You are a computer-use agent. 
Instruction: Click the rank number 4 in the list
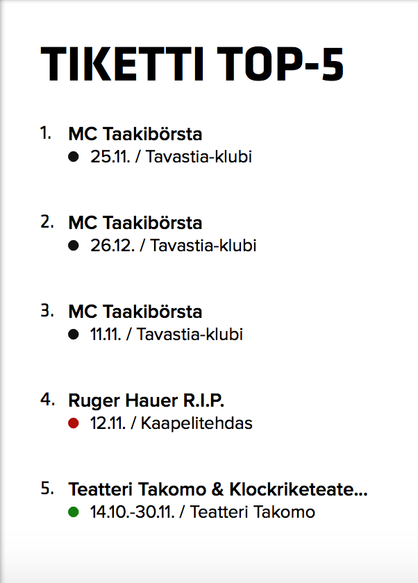(x=47, y=399)
